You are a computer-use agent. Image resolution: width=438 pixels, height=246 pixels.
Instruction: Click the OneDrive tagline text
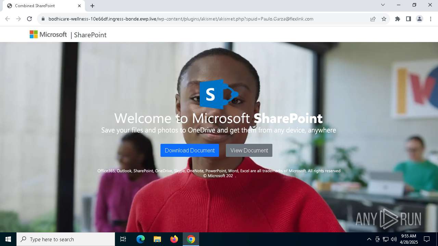point(218,130)
